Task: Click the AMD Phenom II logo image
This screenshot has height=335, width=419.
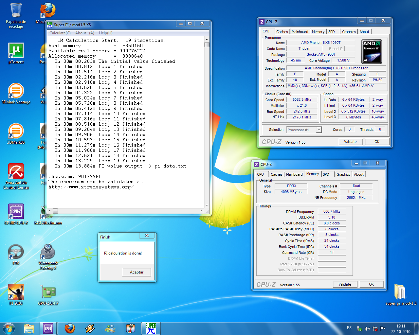Action: coord(372,52)
